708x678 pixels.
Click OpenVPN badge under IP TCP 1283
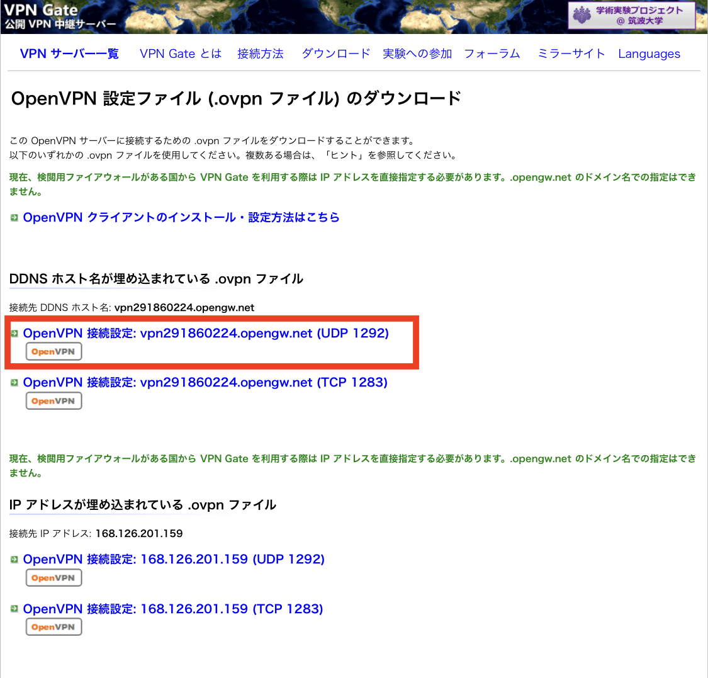(x=53, y=627)
